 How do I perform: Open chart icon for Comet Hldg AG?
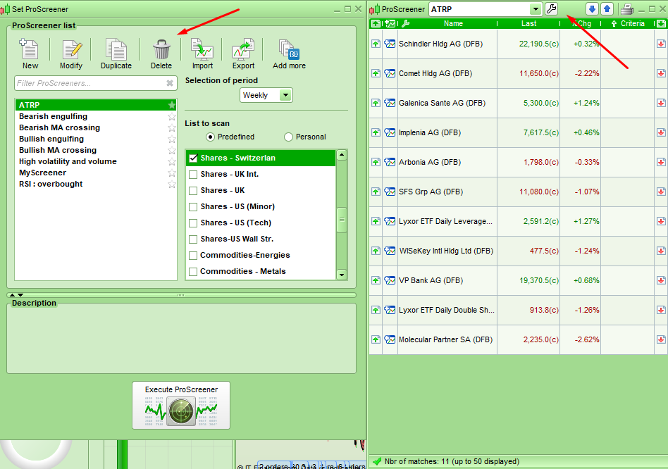390,73
